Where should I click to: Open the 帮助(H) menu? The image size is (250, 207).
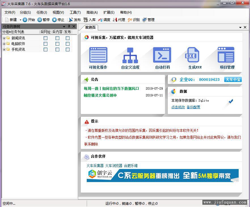coord(126,12)
